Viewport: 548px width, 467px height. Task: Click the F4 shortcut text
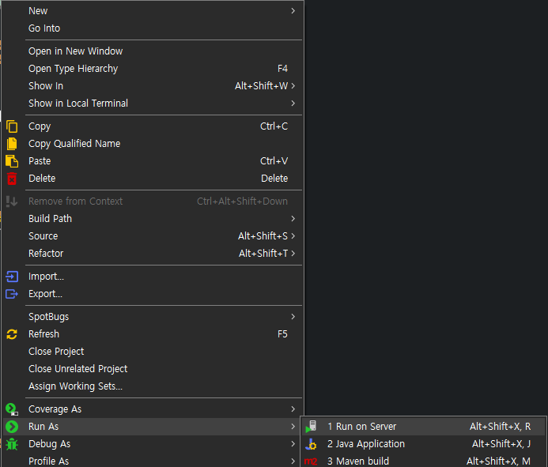282,69
